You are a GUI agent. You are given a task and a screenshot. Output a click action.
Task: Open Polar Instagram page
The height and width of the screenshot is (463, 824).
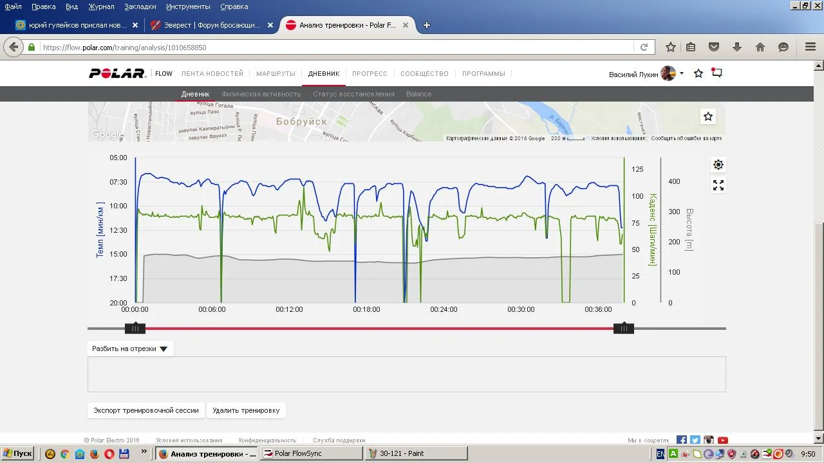(709, 440)
